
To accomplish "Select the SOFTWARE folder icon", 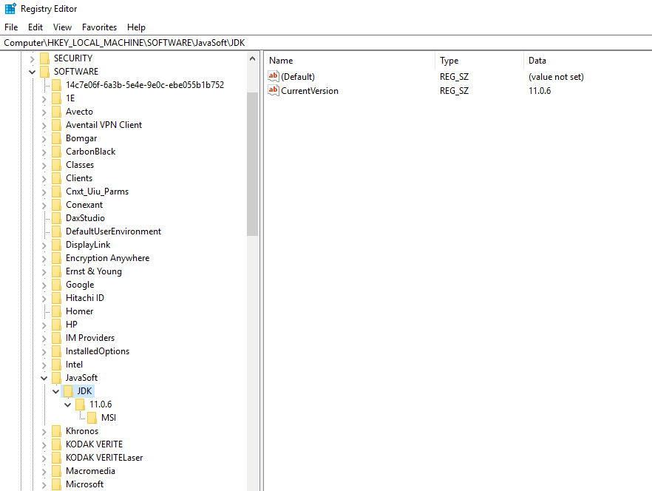I will pyautogui.click(x=44, y=72).
